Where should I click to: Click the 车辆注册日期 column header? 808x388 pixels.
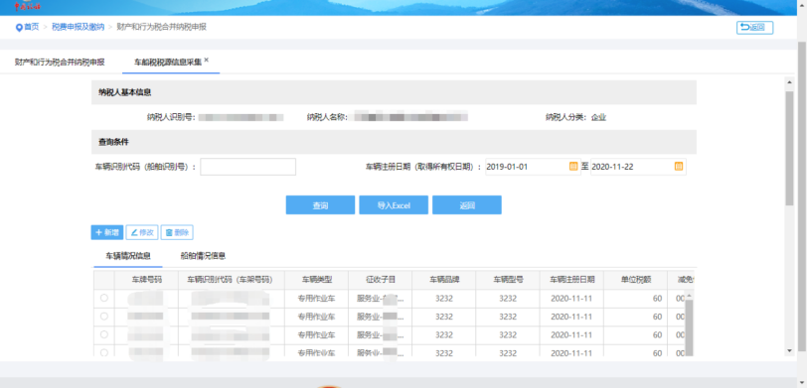[x=572, y=280]
